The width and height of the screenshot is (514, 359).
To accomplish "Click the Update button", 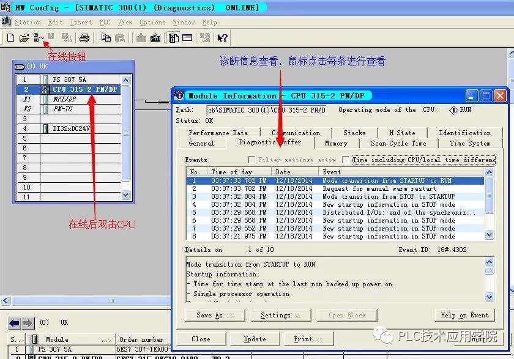I will pos(255,339).
